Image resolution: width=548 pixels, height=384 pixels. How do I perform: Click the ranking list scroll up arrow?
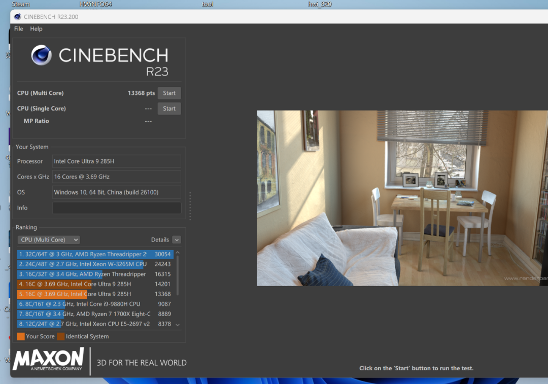178,252
